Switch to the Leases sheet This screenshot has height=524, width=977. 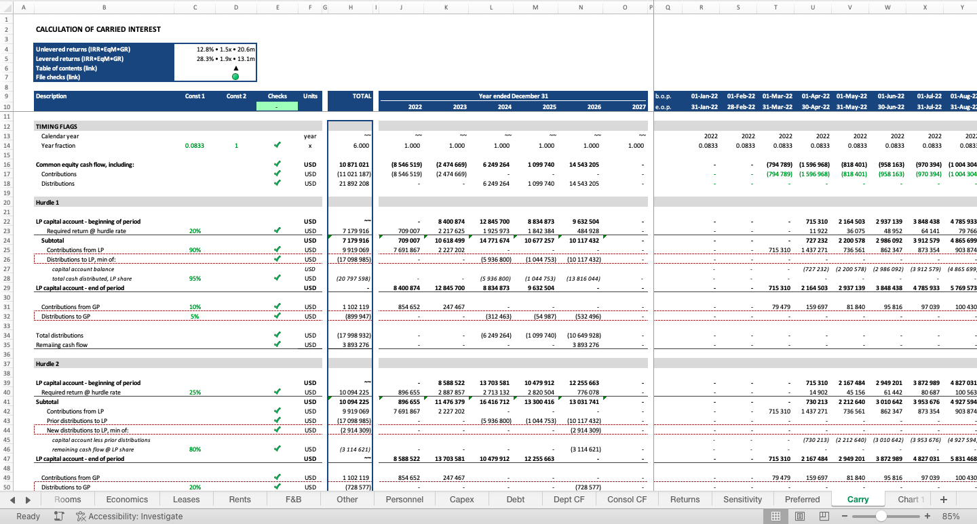pos(187,500)
